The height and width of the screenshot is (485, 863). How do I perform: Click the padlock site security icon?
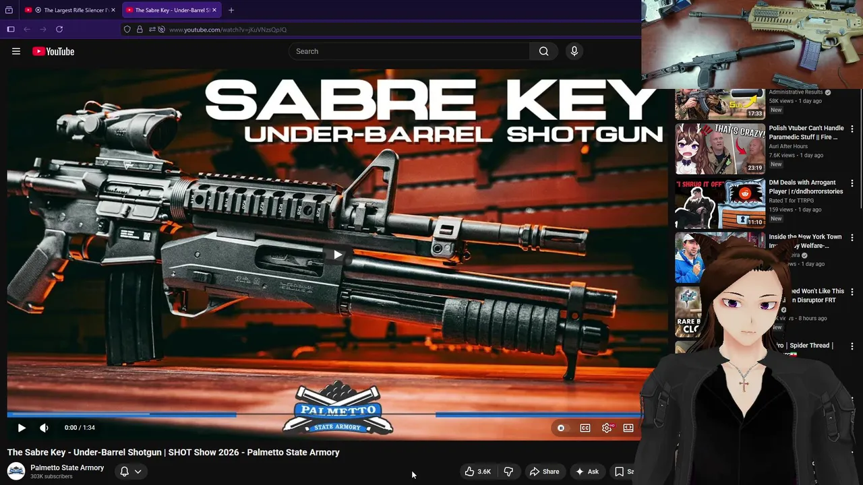(x=140, y=30)
